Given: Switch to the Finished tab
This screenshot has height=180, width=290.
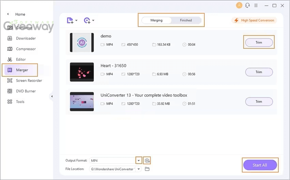Looking at the screenshot, I should pos(186,20).
